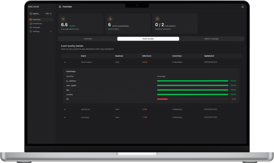Click the Healthy Datasets checkmark icon
This screenshot has height=163, width=274.
[157, 19]
